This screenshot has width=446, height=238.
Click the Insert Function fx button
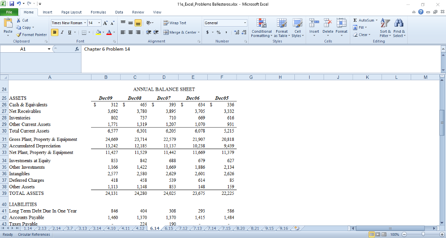click(77, 49)
